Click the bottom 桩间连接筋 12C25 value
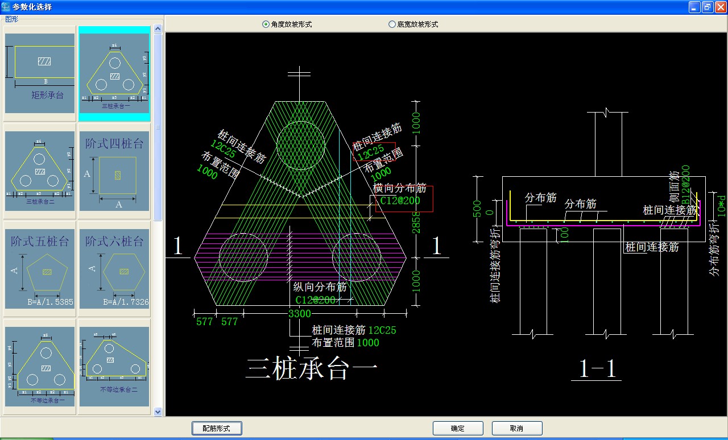728x440 pixels. pyautogui.click(x=382, y=330)
